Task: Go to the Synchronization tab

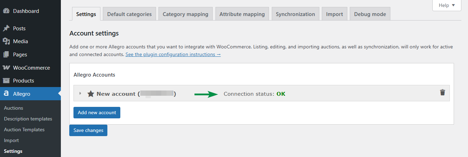Action: tap(295, 14)
